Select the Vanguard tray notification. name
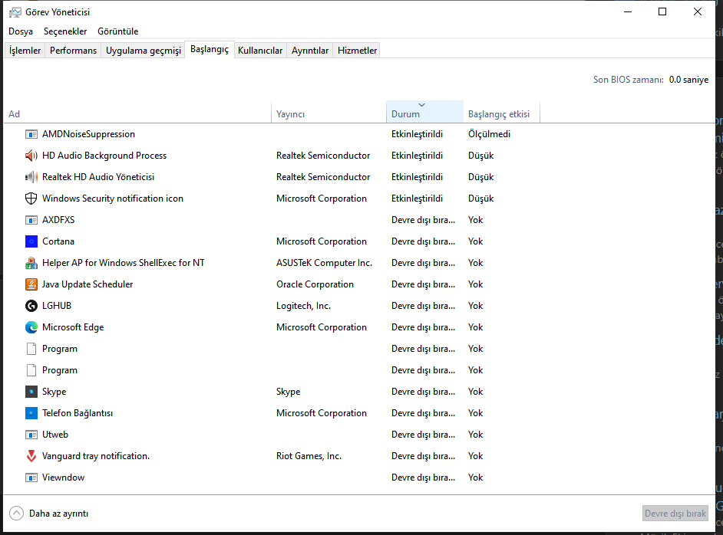 [96, 456]
